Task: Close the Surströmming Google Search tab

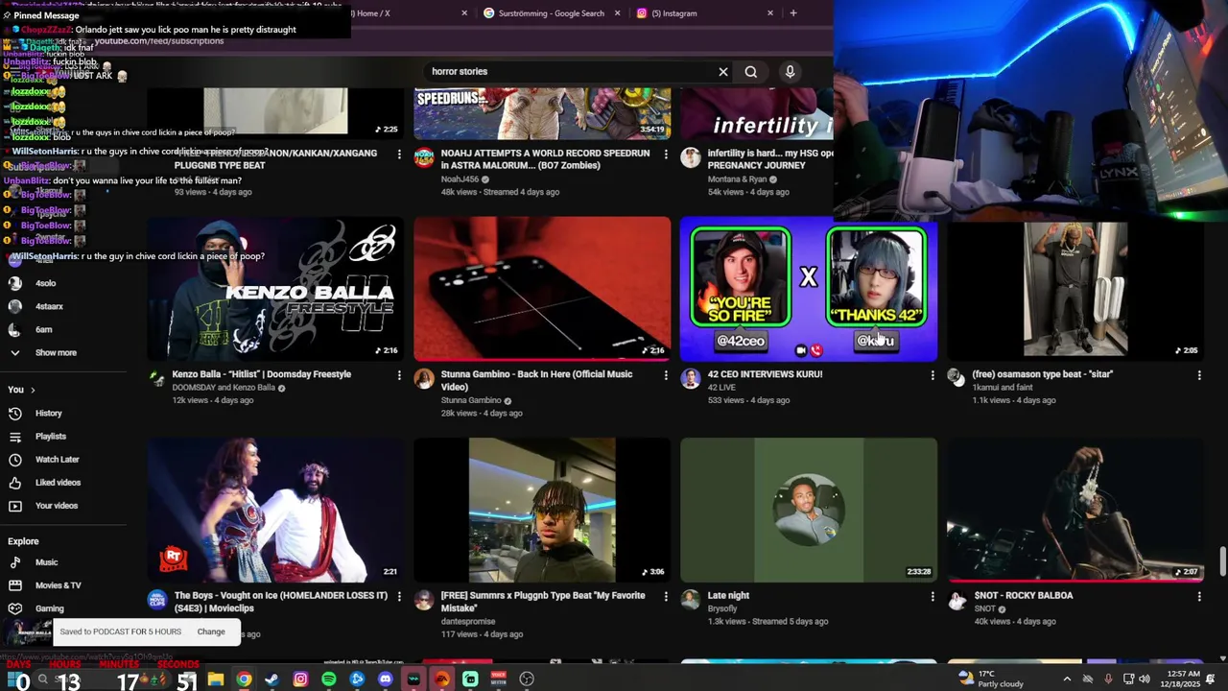Action: click(x=617, y=13)
